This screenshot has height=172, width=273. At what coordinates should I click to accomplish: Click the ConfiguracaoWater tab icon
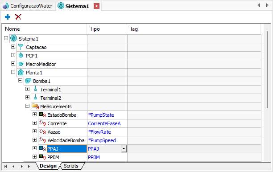click(x=5, y=6)
